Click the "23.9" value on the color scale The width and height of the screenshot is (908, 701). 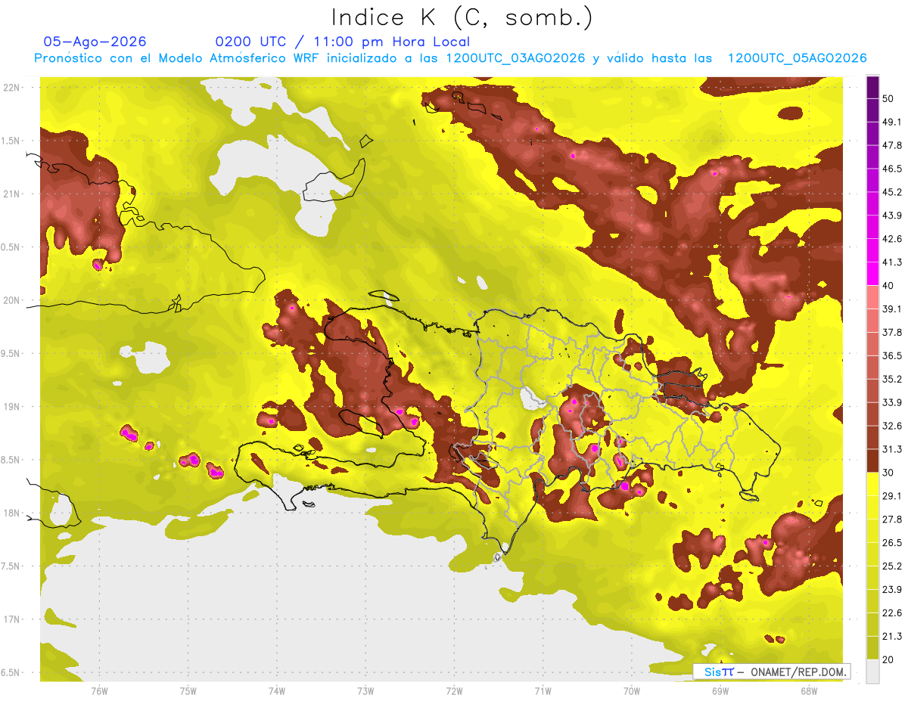[x=891, y=590]
